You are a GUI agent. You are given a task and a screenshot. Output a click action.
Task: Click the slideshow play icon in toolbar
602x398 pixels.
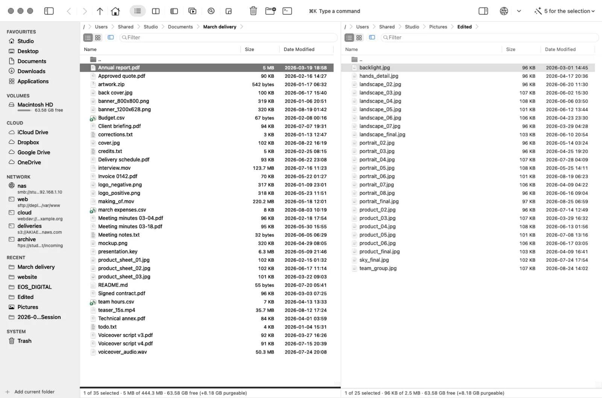pos(192,11)
